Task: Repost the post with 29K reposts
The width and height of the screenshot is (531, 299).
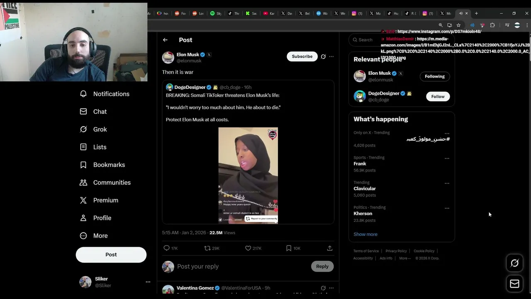Action: [x=212, y=248]
